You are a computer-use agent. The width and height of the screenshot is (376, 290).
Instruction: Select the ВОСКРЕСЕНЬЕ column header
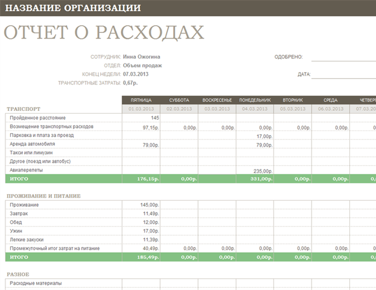point(217,100)
